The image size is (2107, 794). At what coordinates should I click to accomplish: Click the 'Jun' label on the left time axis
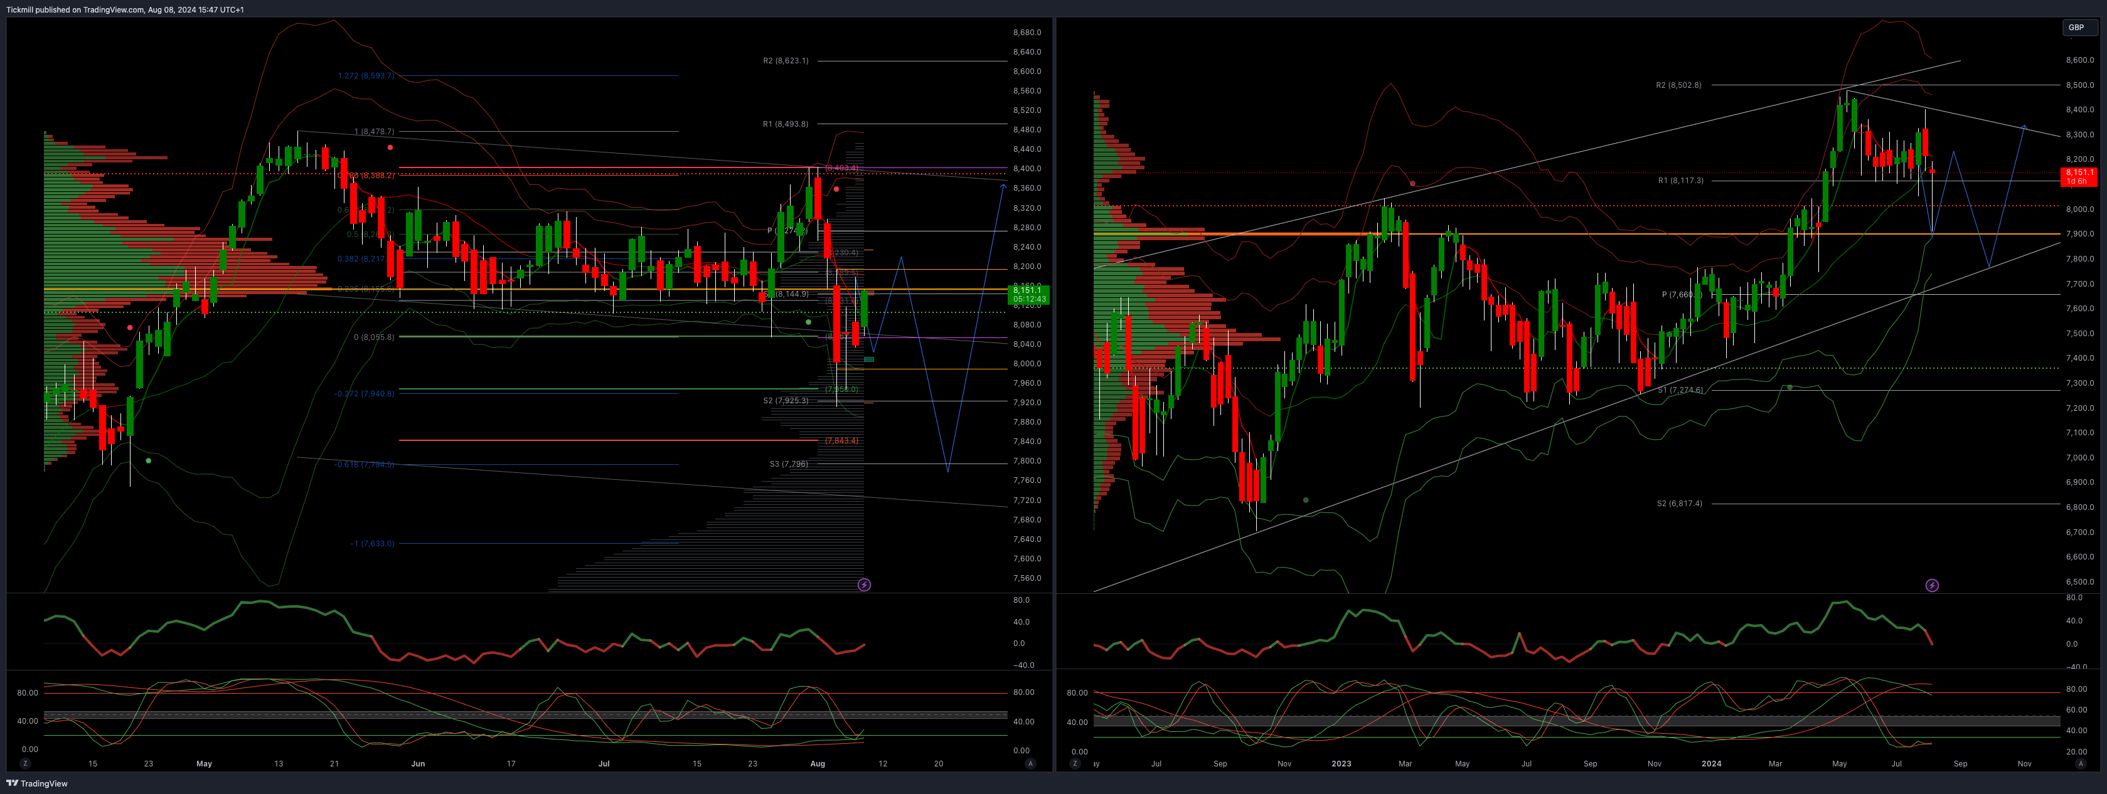coord(418,764)
